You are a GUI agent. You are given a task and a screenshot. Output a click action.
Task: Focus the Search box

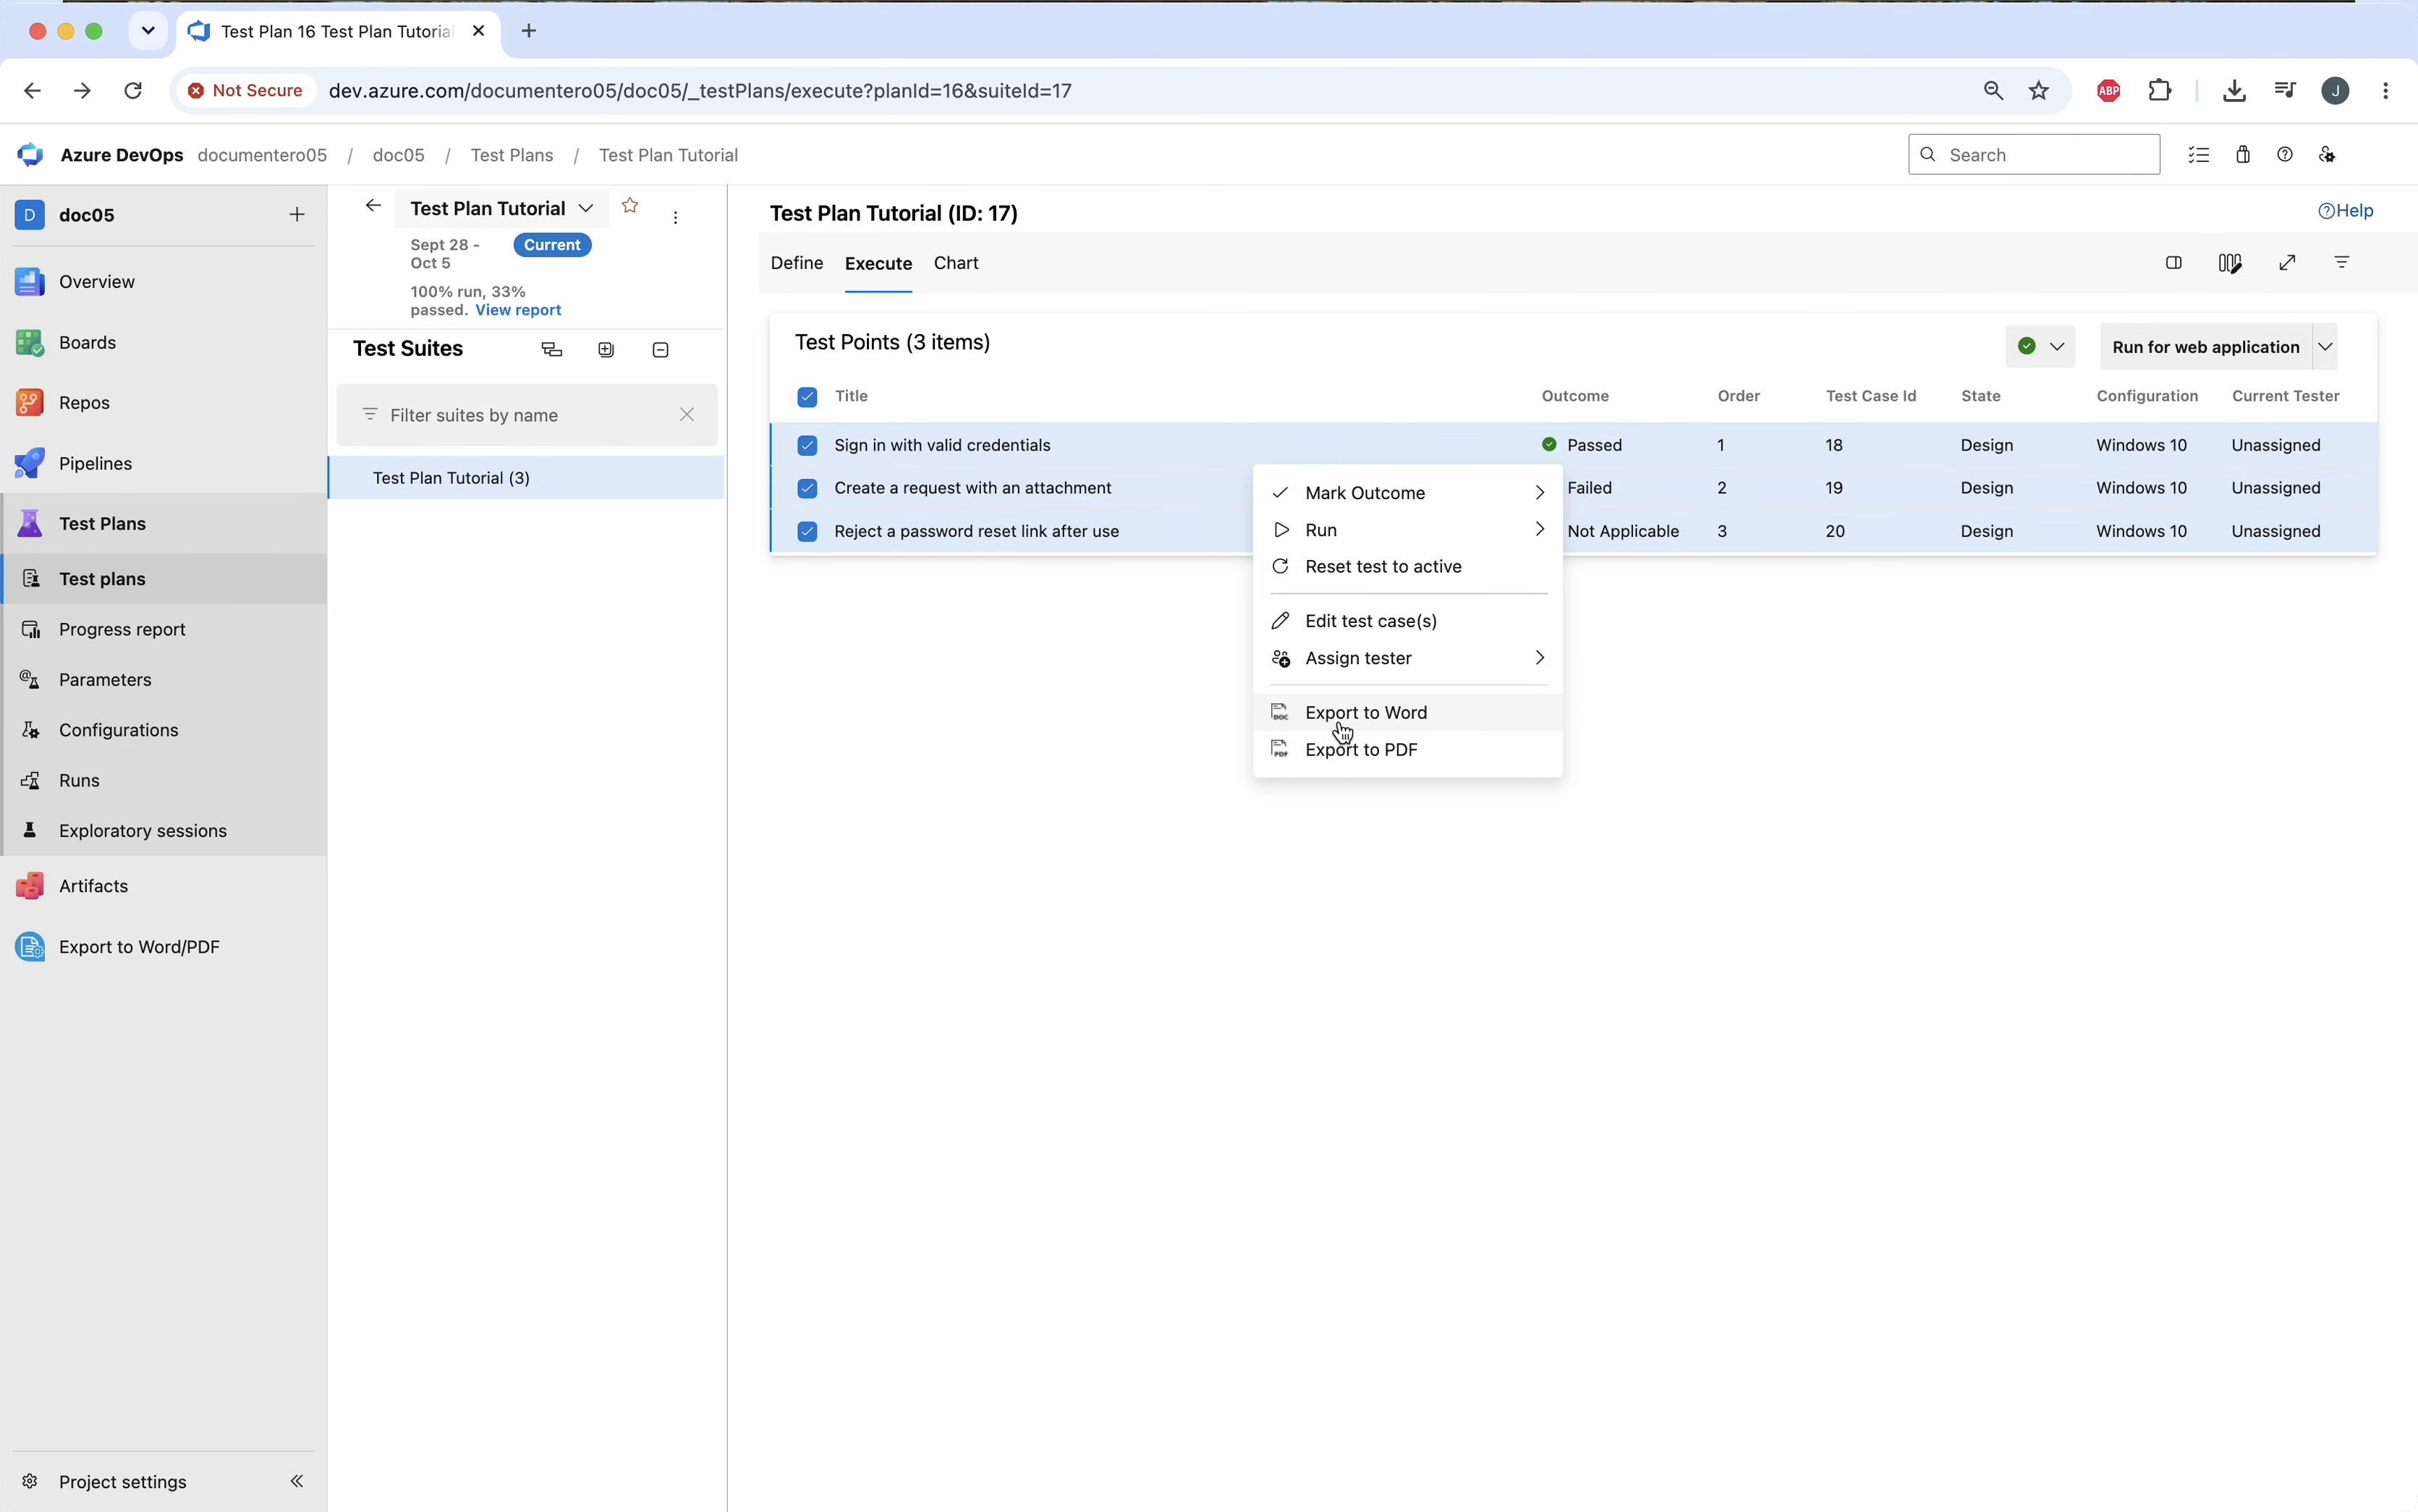(2034, 155)
